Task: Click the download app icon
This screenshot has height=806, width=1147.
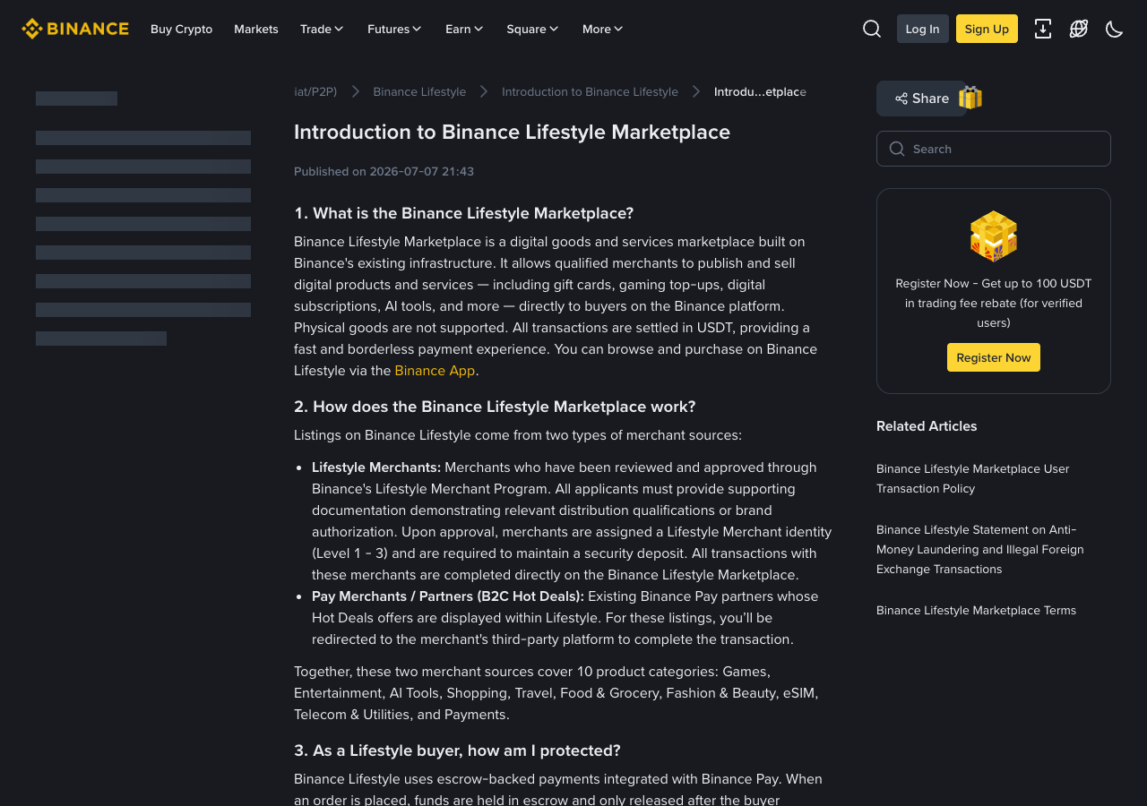Action: pos(1043,29)
